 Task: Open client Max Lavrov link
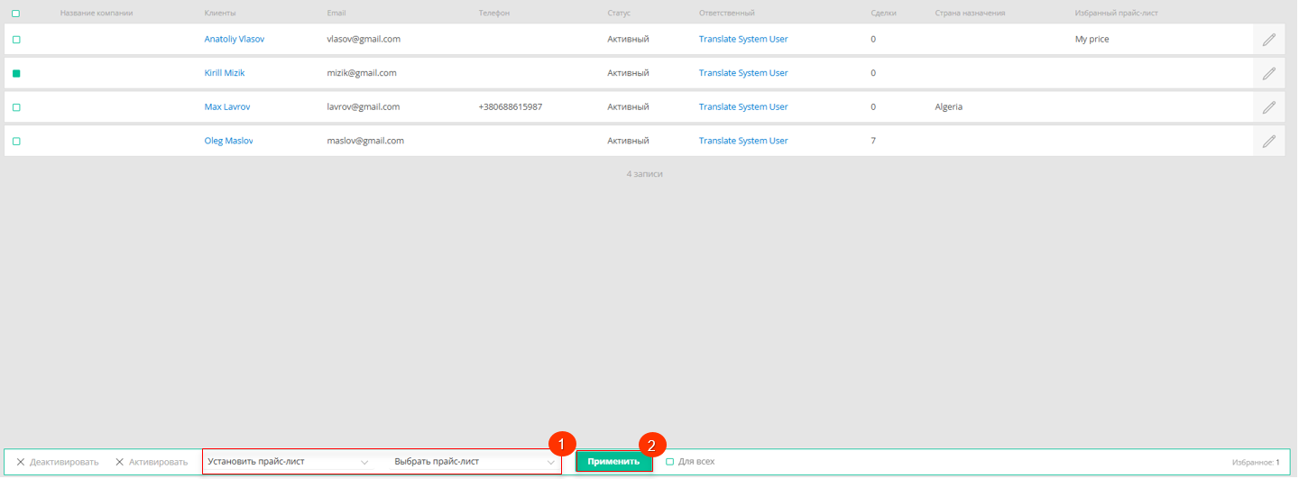[227, 107]
